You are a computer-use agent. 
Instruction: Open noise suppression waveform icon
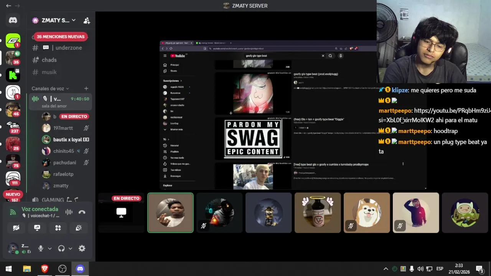[x=69, y=212]
